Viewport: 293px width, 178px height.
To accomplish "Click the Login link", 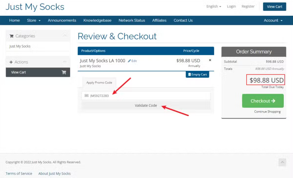I will (231, 7).
